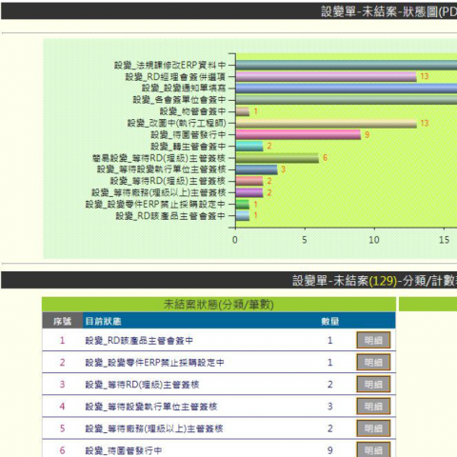This screenshot has height=457, width=457.
Task: Click the salmon 設變_等待RD(理級)主管簽核 bar valued 2
Action: pos(249,181)
